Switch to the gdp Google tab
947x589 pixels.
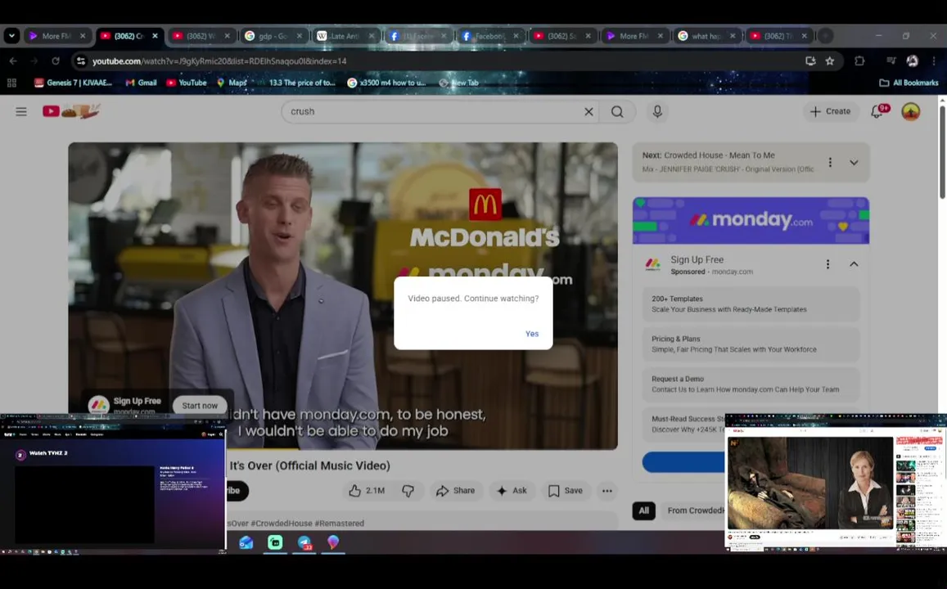[273, 36]
